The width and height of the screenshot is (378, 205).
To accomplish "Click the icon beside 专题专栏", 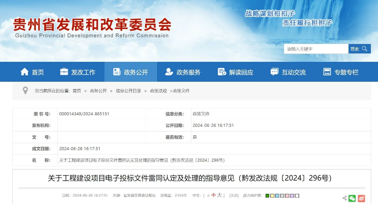I will [327, 72].
